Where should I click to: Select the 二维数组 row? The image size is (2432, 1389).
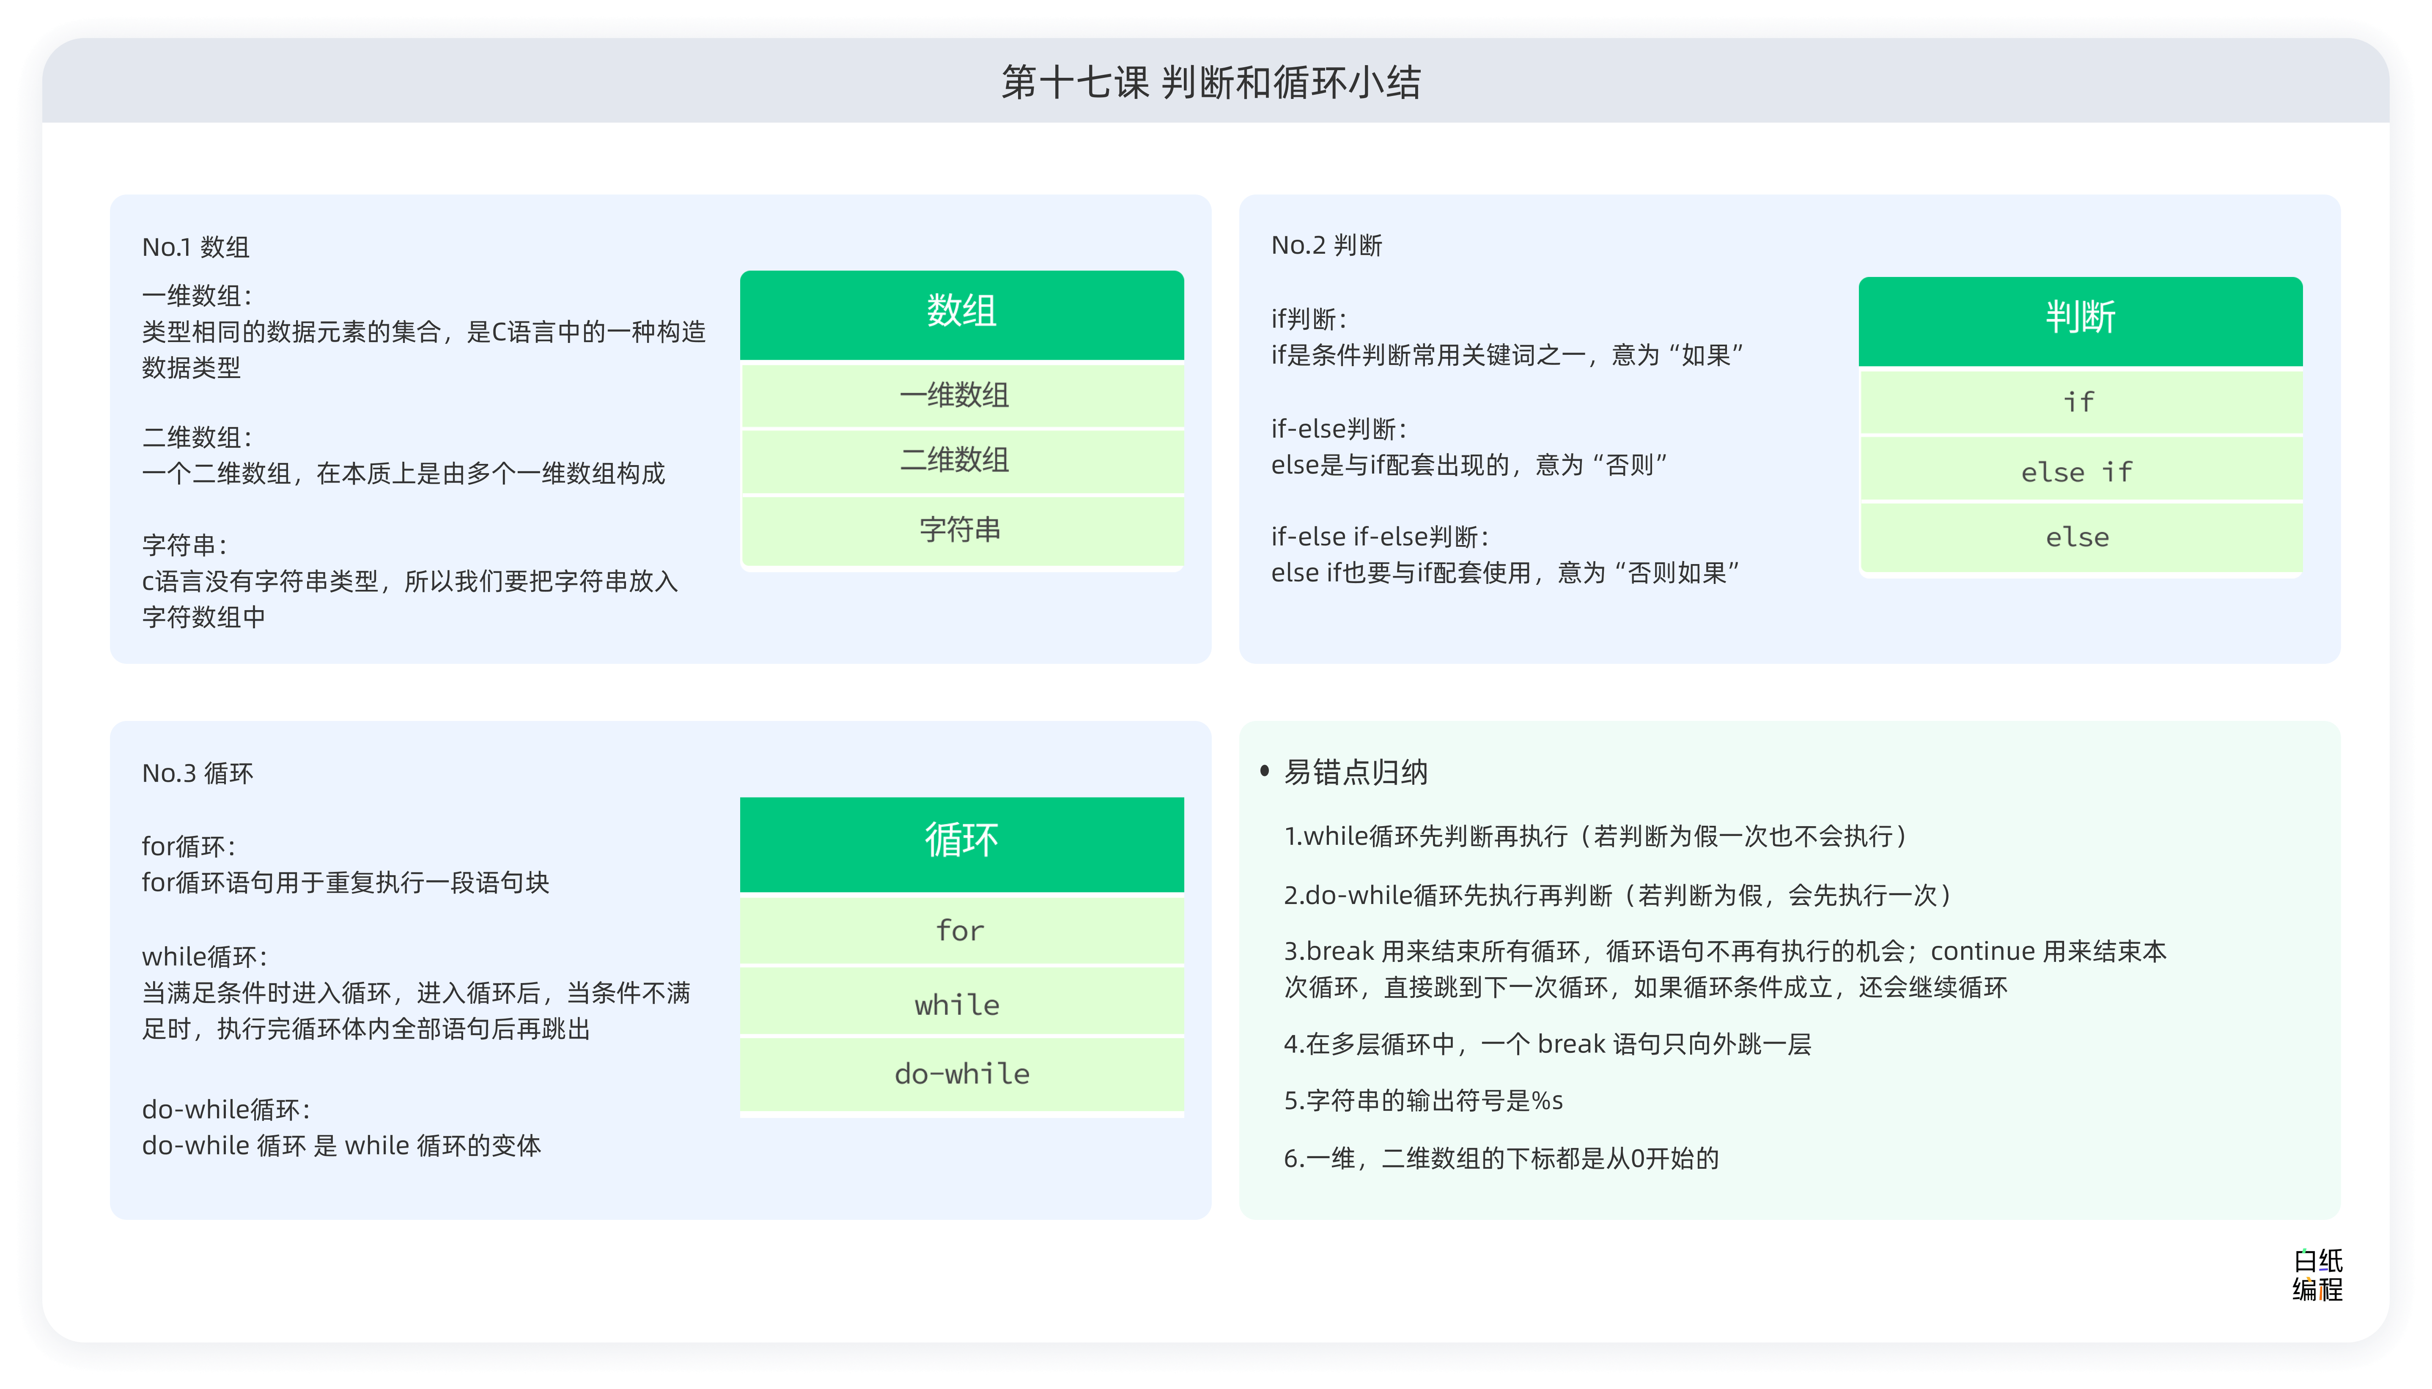[962, 461]
